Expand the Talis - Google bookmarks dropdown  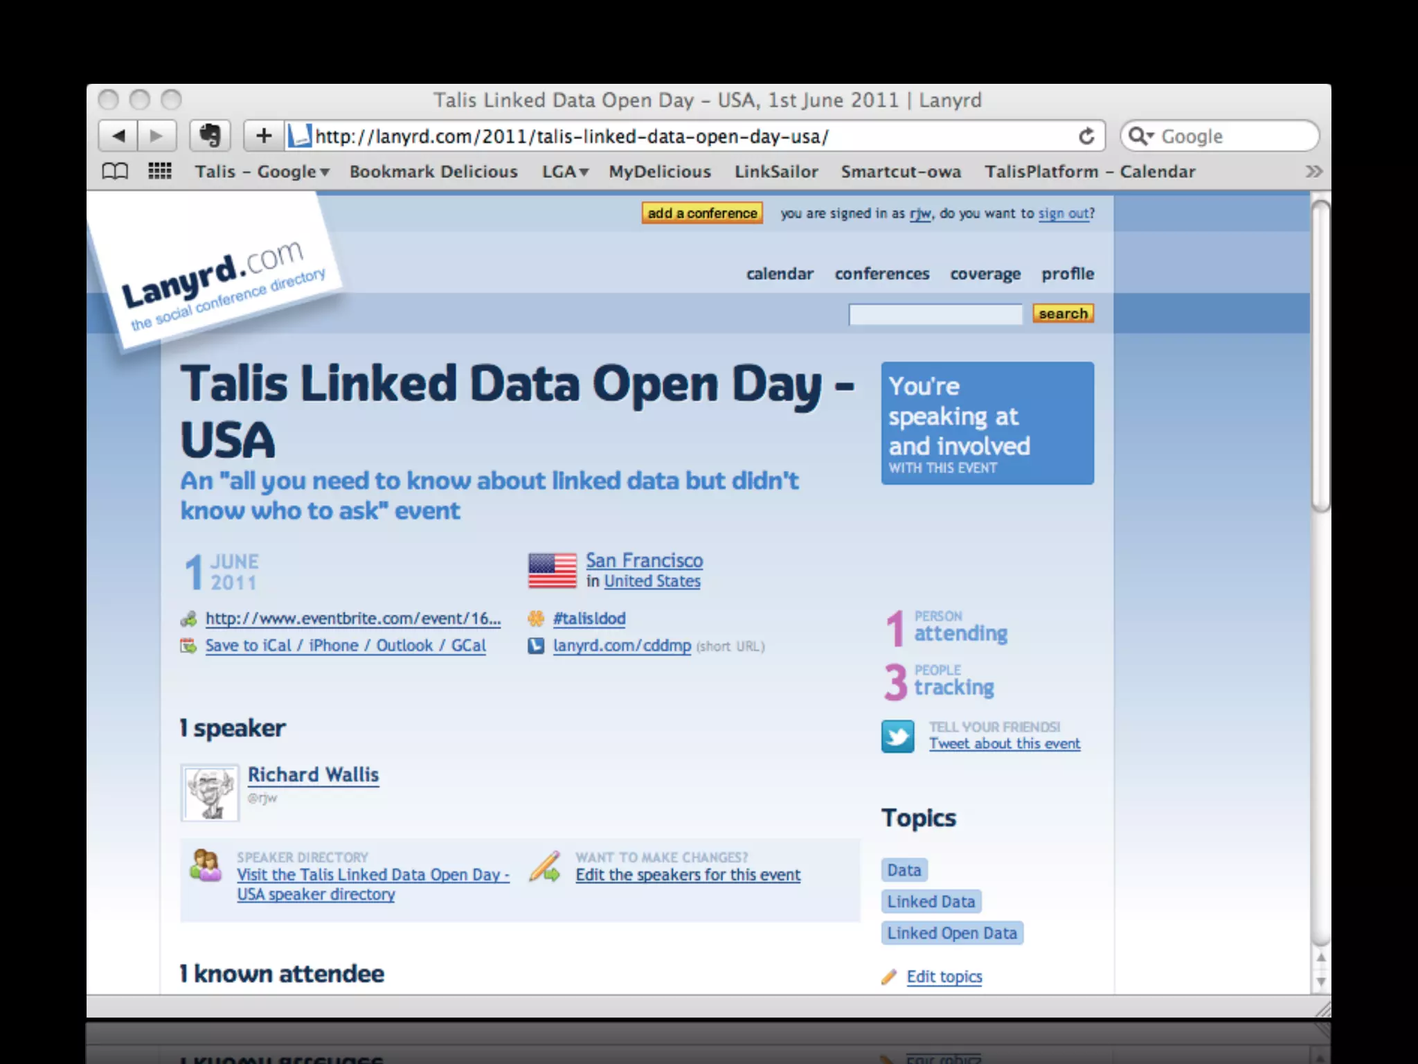(x=262, y=172)
